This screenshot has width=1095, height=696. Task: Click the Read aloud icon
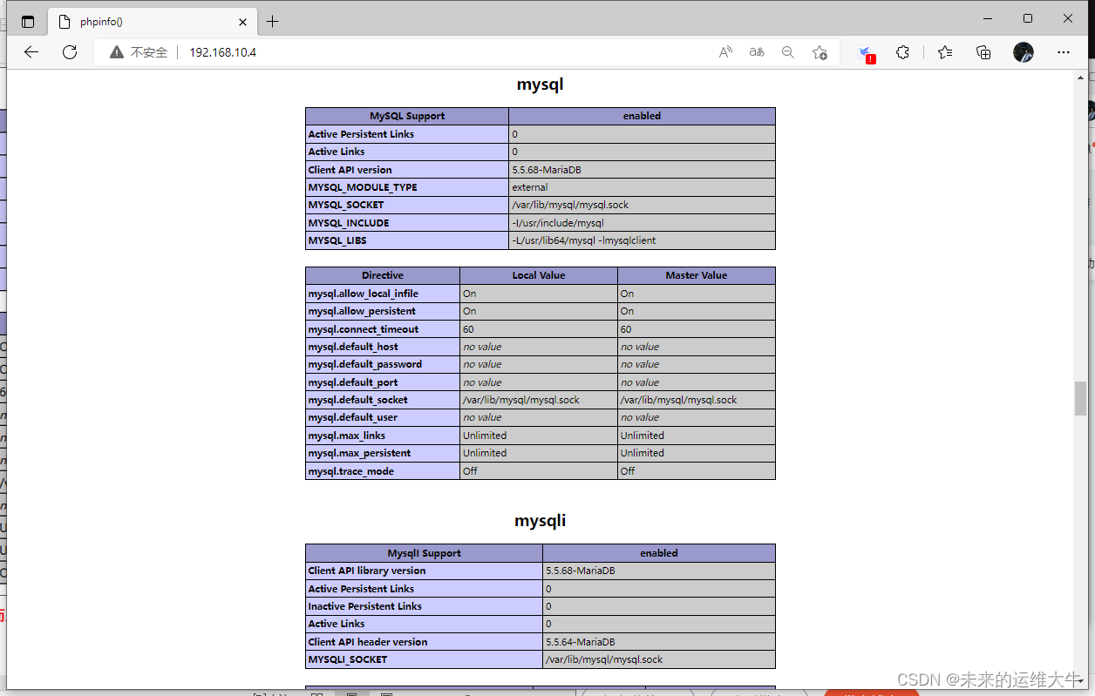click(724, 52)
